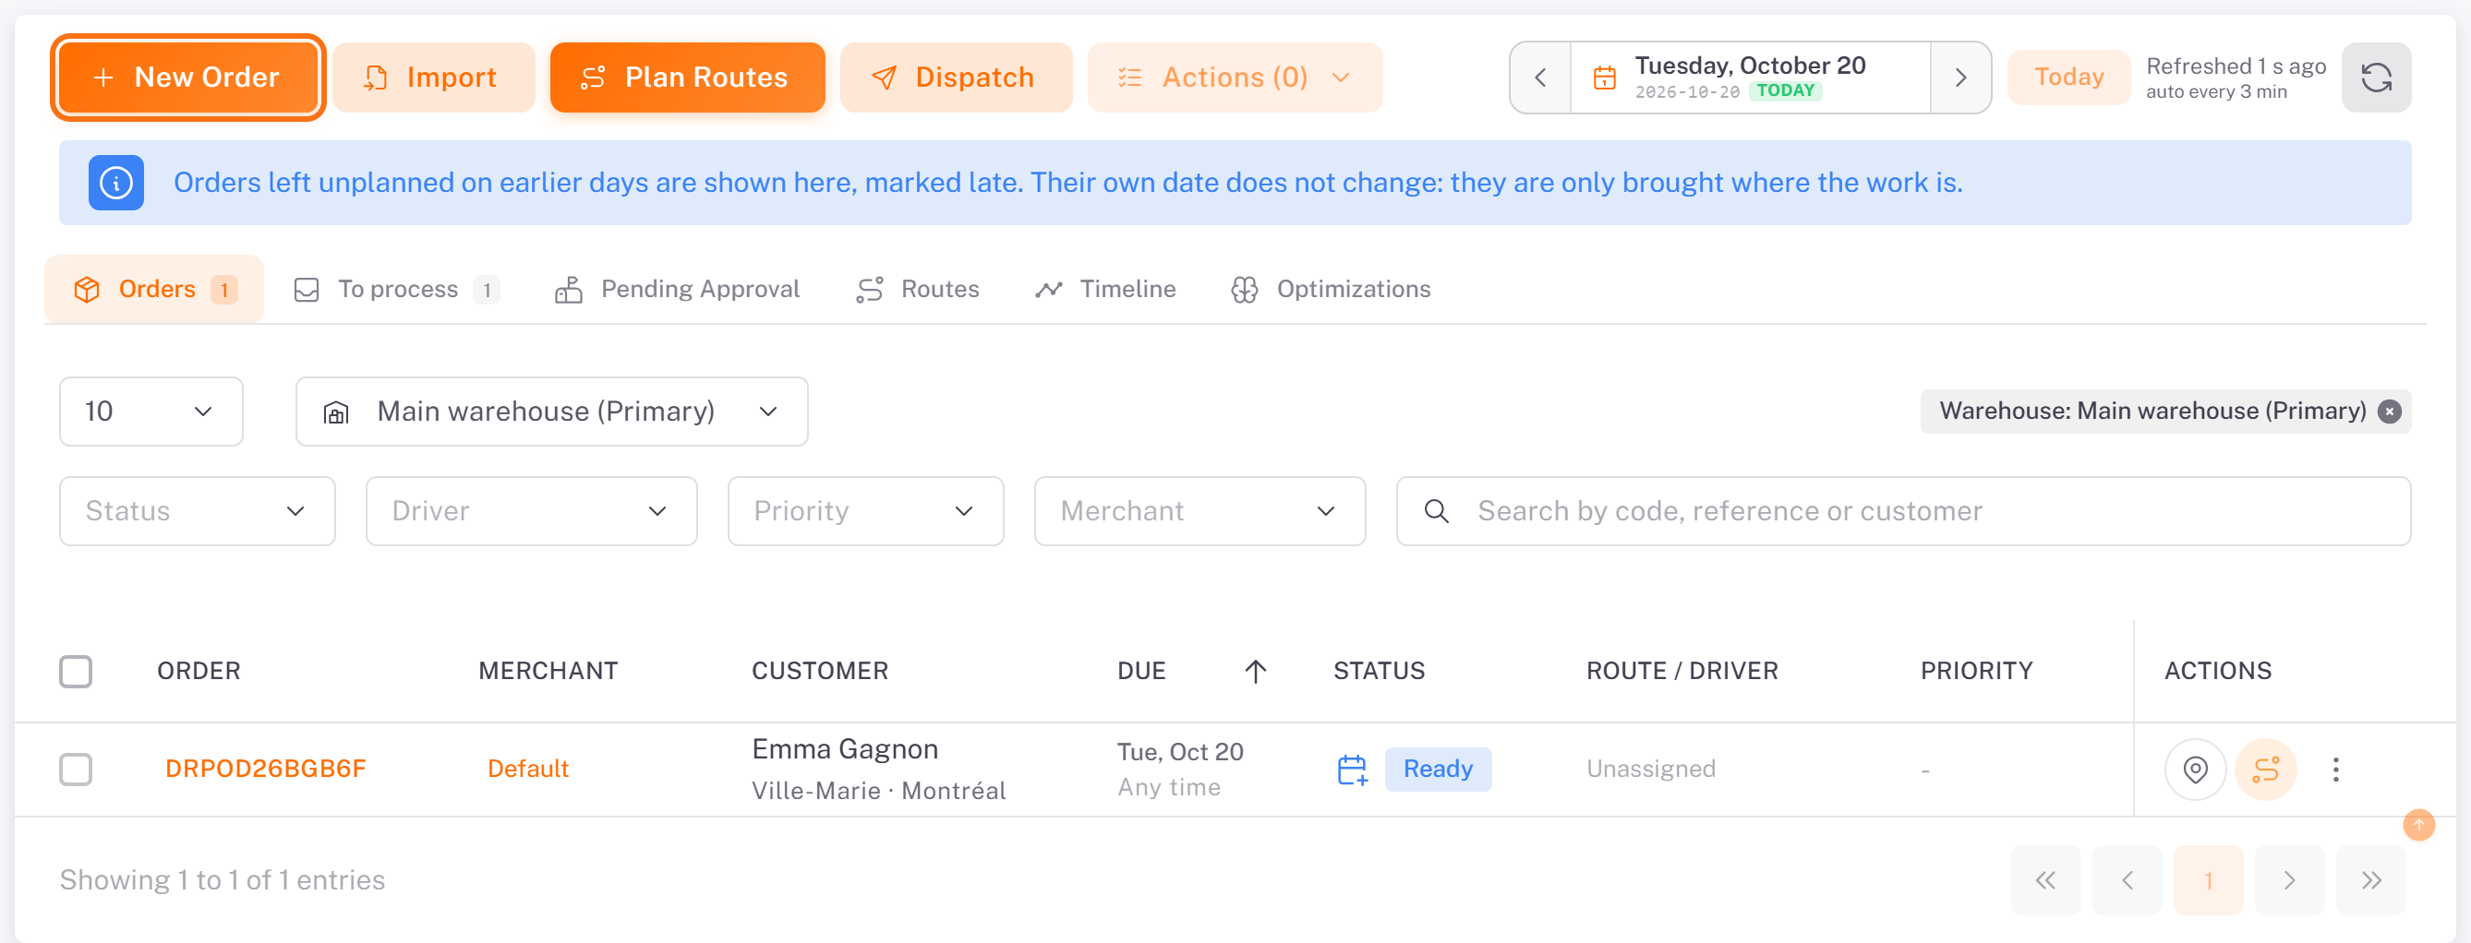The height and width of the screenshot is (943, 2471).
Task: Click the Unassigned route/driver cell
Action: coord(1650,769)
